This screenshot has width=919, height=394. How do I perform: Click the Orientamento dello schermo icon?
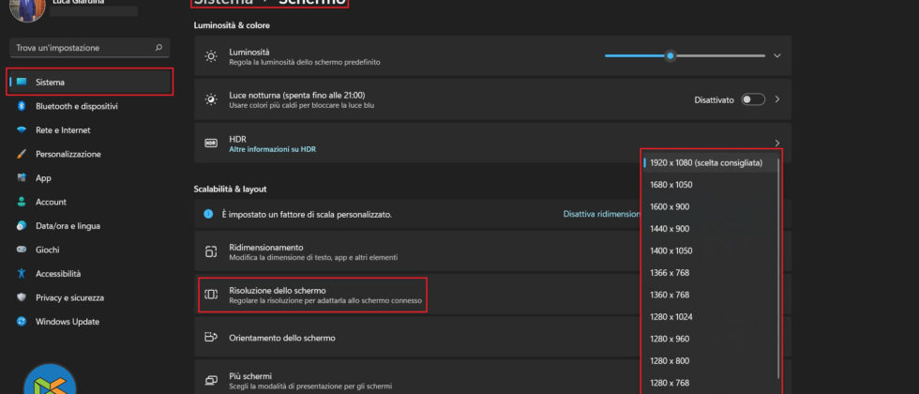(210, 338)
